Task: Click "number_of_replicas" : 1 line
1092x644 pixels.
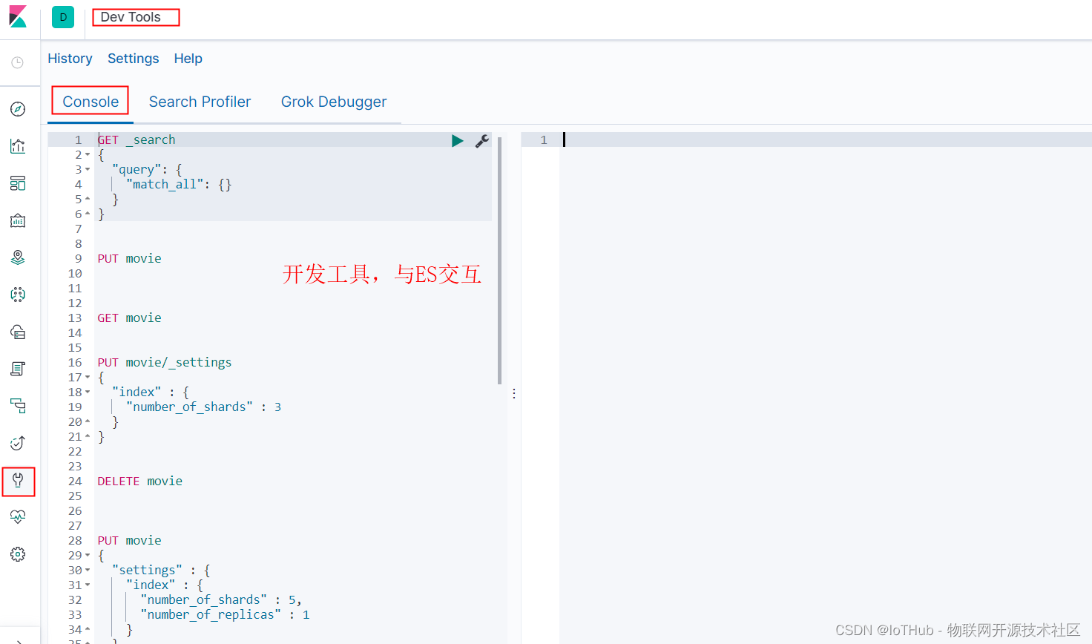Action: (225, 615)
